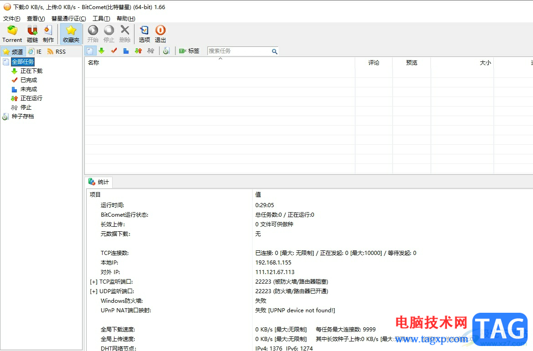Click the 删除 delete button

(125, 34)
